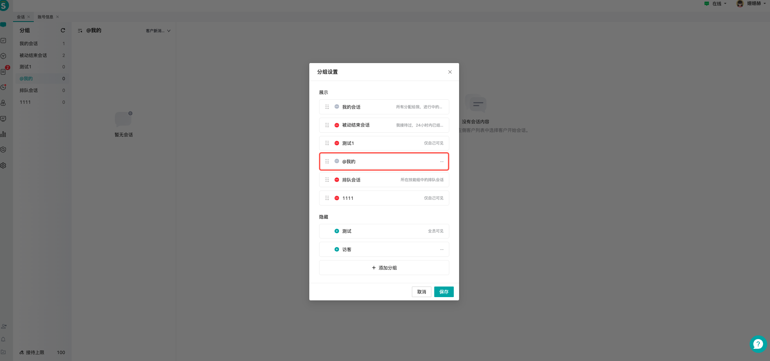This screenshot has width=770, height=361.
Task: Show the hidden 测试 group
Action: (x=337, y=231)
